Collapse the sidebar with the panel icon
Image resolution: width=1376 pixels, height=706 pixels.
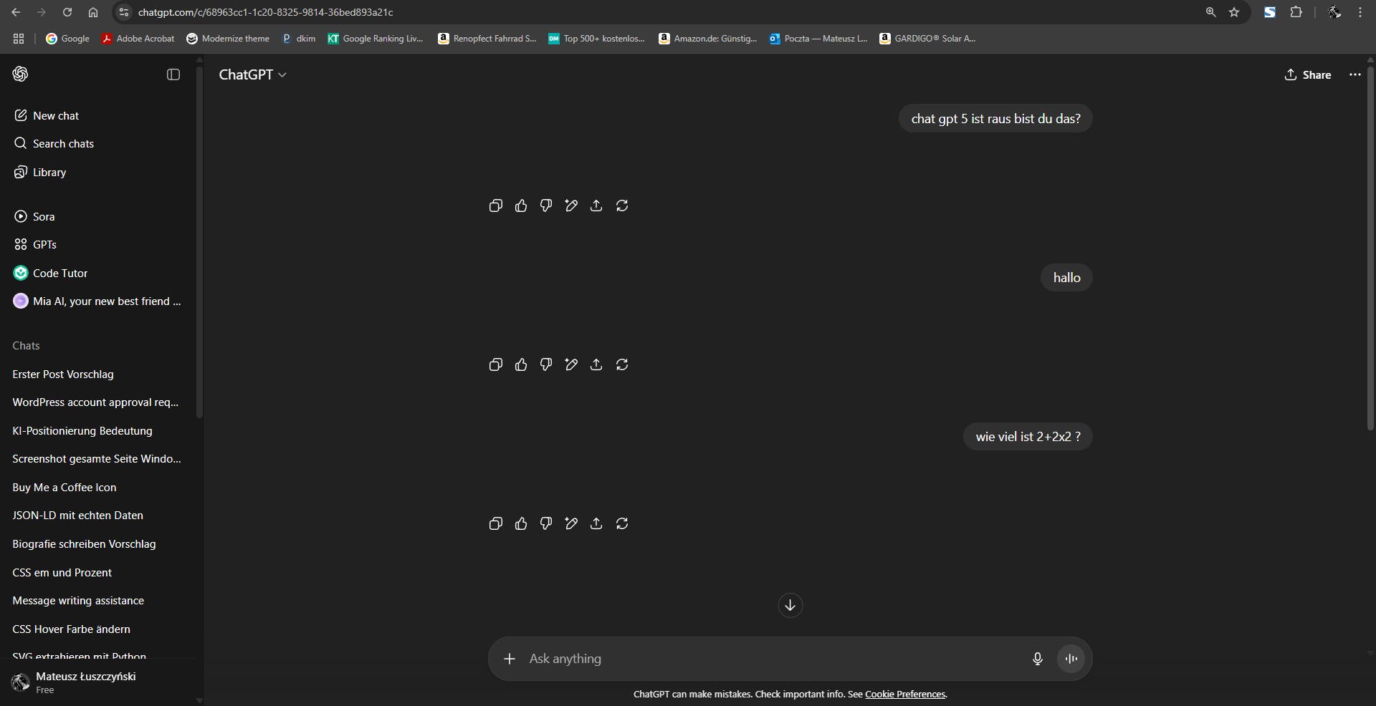click(173, 74)
